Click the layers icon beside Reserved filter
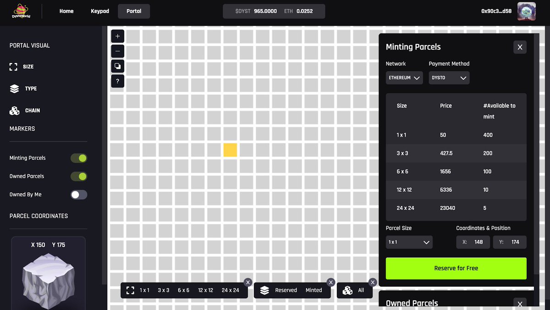The height and width of the screenshot is (310, 550). click(x=264, y=290)
